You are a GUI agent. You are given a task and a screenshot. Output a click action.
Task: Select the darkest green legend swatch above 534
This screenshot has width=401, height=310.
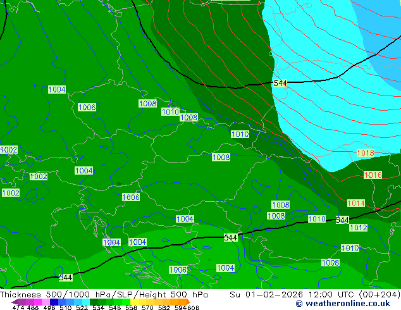[94, 302]
